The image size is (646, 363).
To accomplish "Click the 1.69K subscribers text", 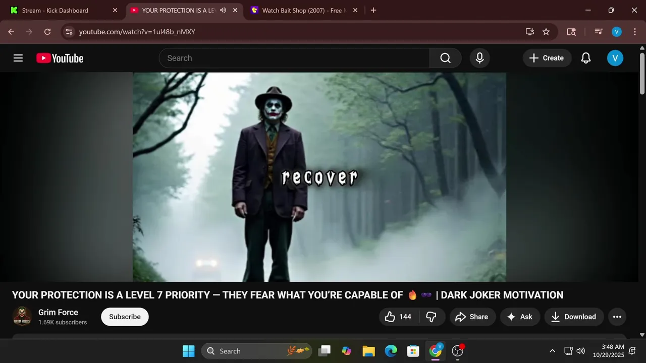I will (x=63, y=322).
